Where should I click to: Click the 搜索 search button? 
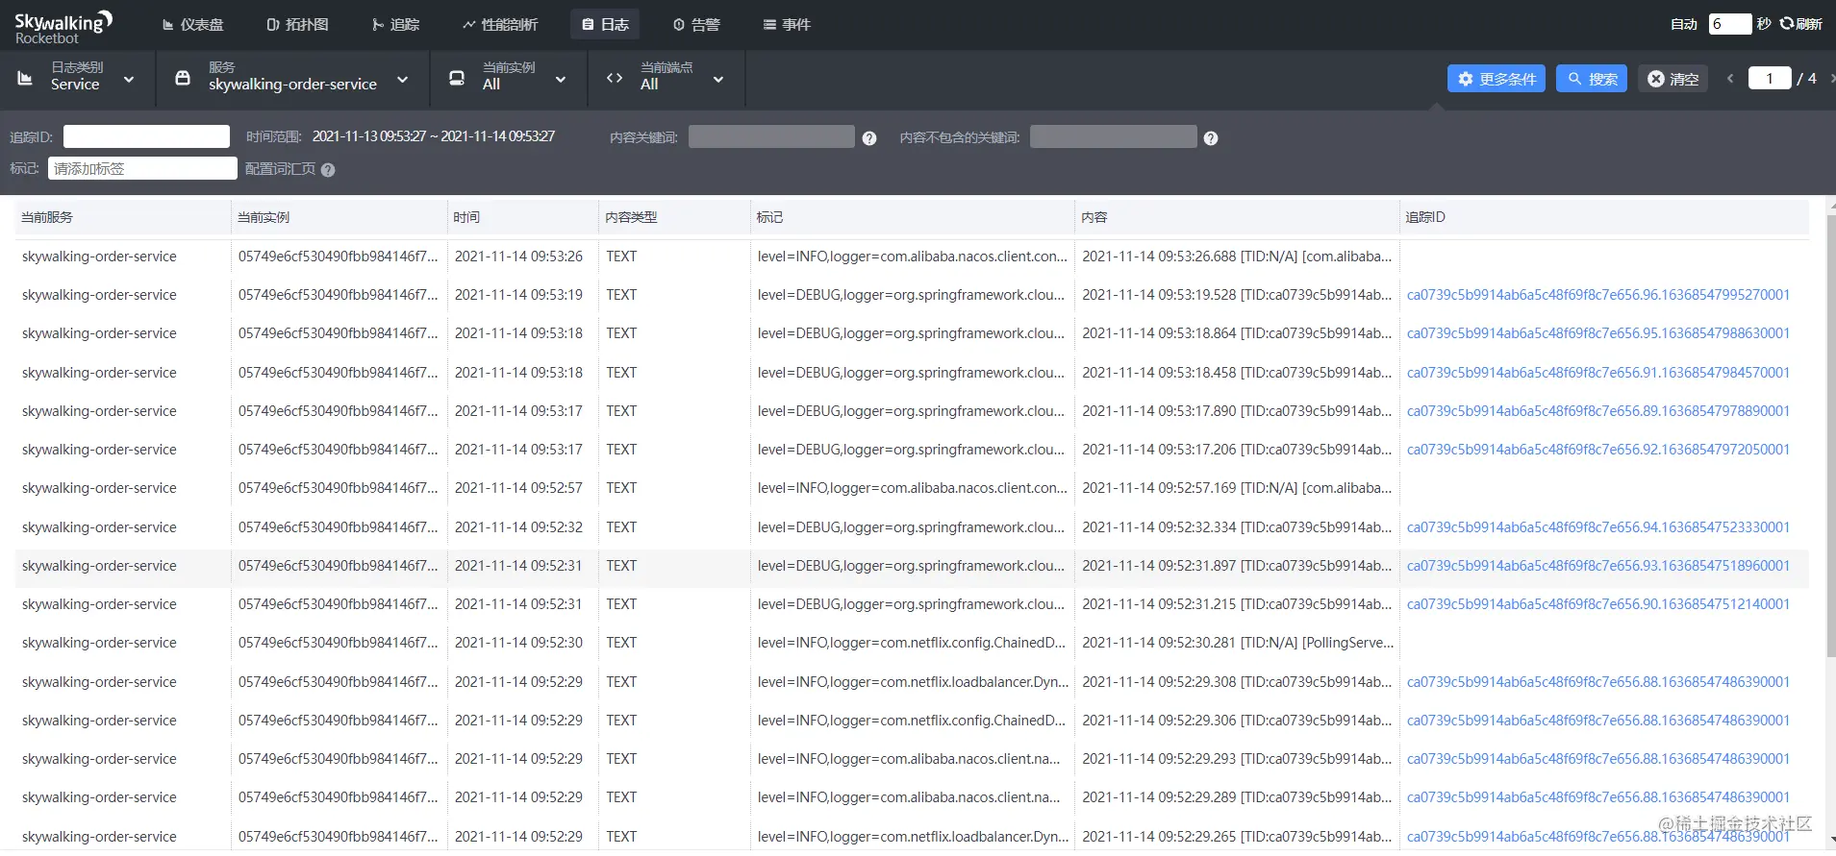[1592, 79]
